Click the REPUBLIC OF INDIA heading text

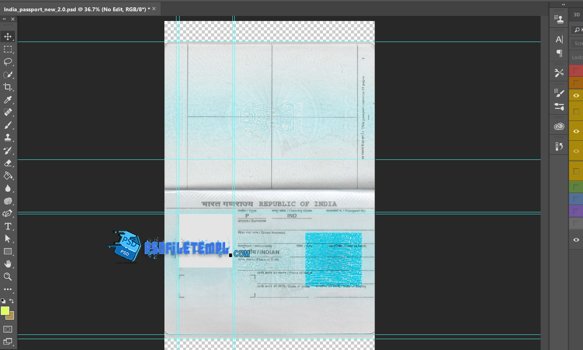(298, 204)
